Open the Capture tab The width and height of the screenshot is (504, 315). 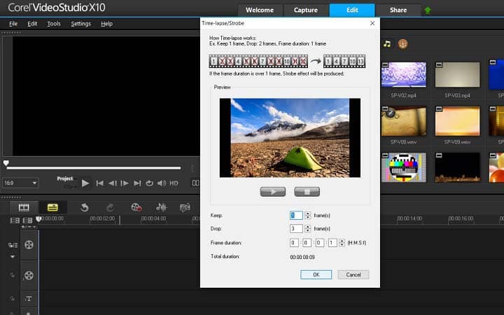coord(305,10)
